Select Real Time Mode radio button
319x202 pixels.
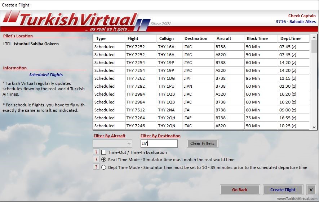103,160
